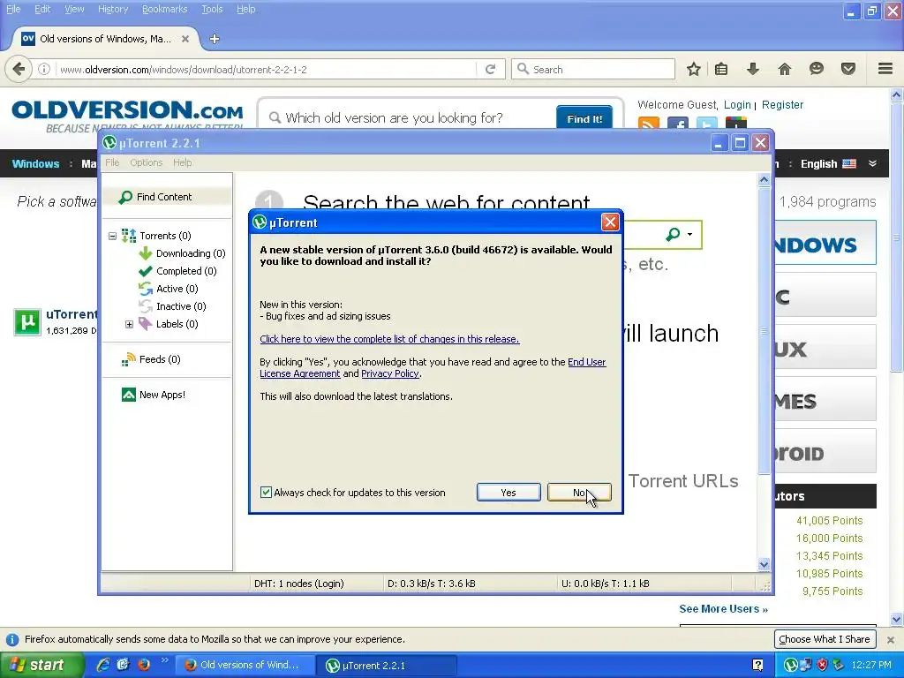
Task: Click the Pocket icon in Firefox toolbar
Action: click(848, 69)
